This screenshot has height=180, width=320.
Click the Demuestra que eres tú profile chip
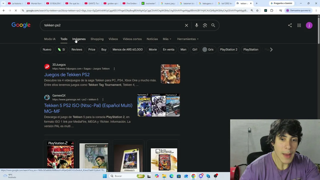click(x=298, y=10)
